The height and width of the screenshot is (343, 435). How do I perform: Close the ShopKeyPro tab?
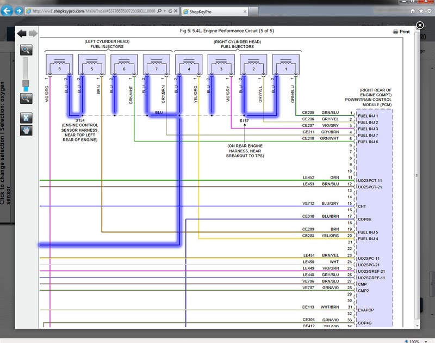(x=245, y=11)
